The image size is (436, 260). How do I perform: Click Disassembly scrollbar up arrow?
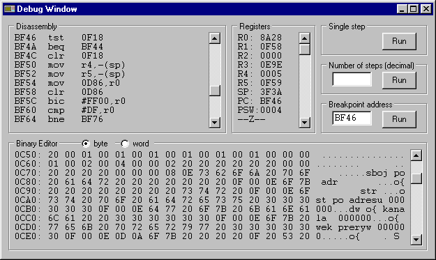[x=215, y=38]
